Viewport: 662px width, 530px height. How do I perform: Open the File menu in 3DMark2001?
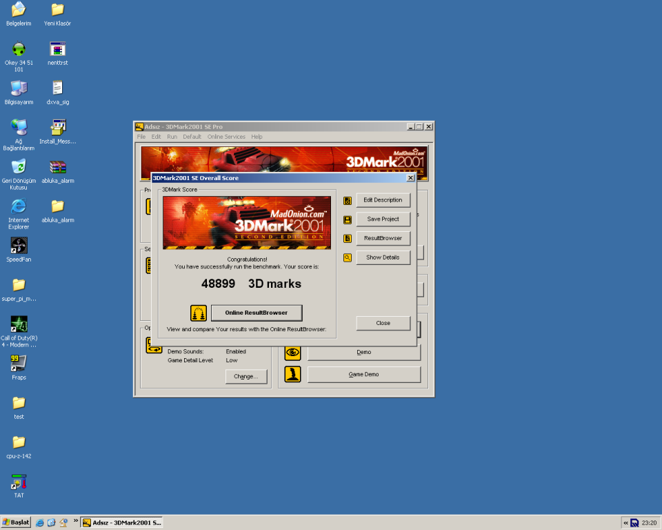coord(141,137)
